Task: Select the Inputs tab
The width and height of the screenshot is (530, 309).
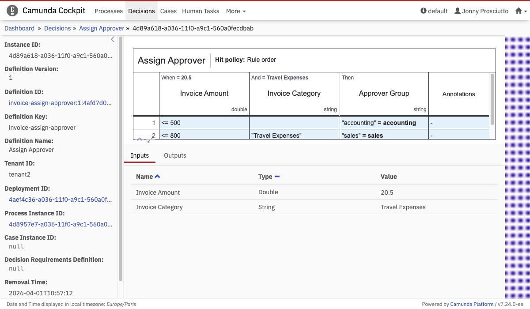Action: (140, 155)
